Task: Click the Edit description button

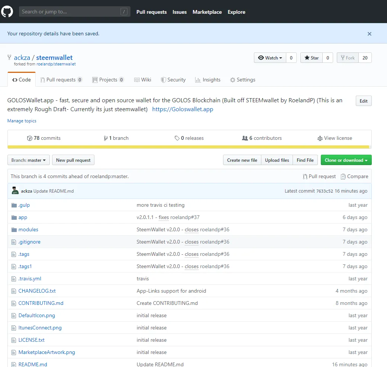Action: [364, 101]
